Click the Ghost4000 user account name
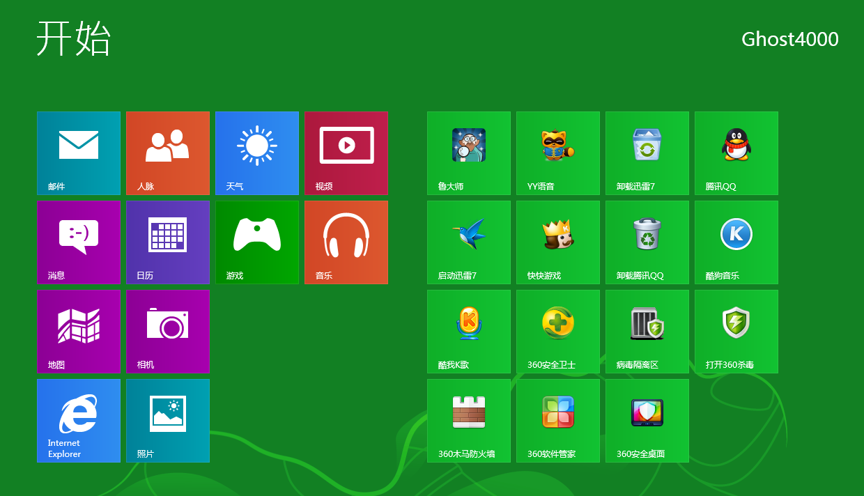The image size is (864, 496). tap(789, 39)
